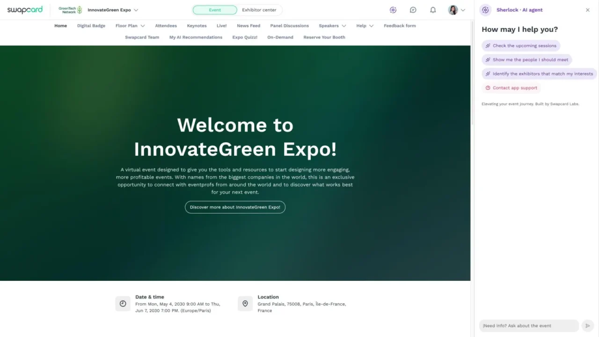This screenshot has height=337, width=599.
Task: Expand the Floor Plan menu
Action: point(130,26)
